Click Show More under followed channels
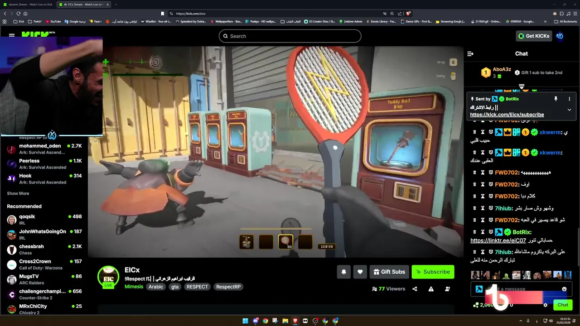 [18, 193]
